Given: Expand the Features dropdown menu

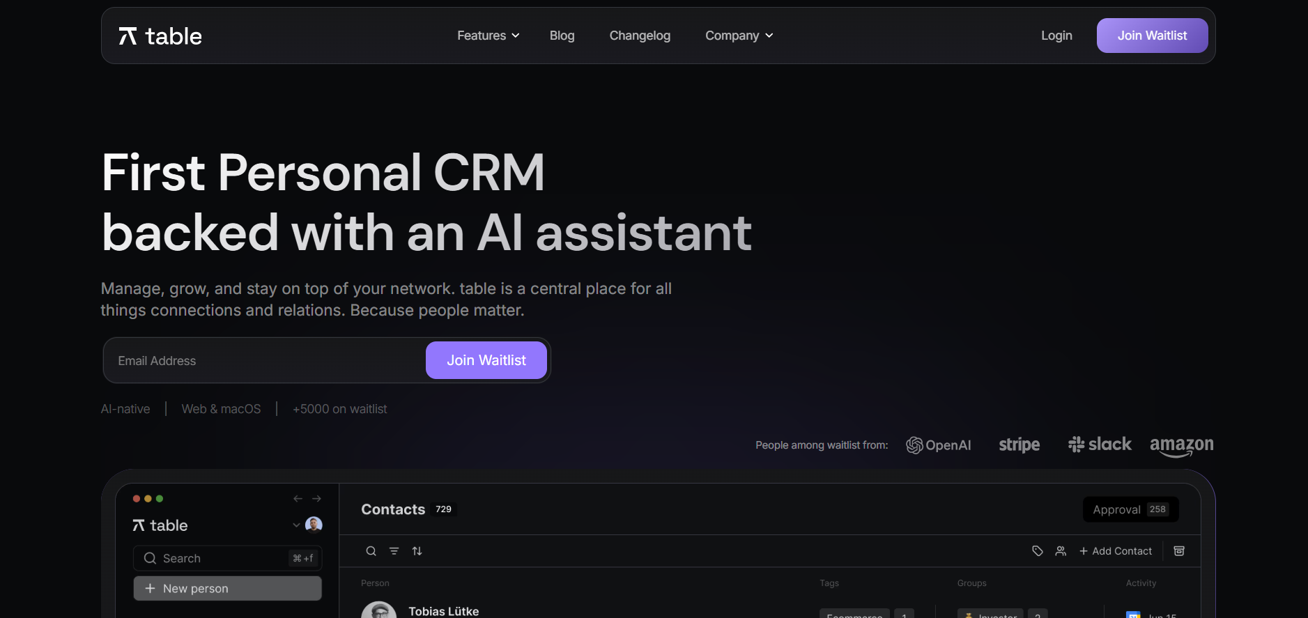Looking at the screenshot, I should point(488,36).
